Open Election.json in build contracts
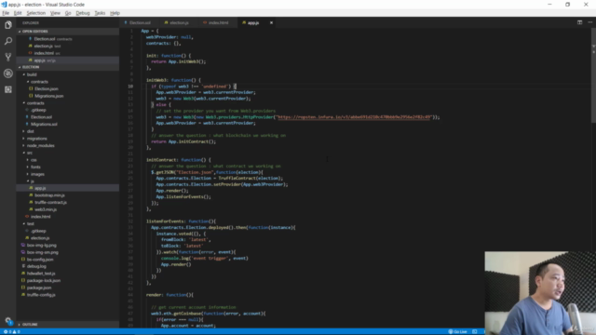 point(68,89)
